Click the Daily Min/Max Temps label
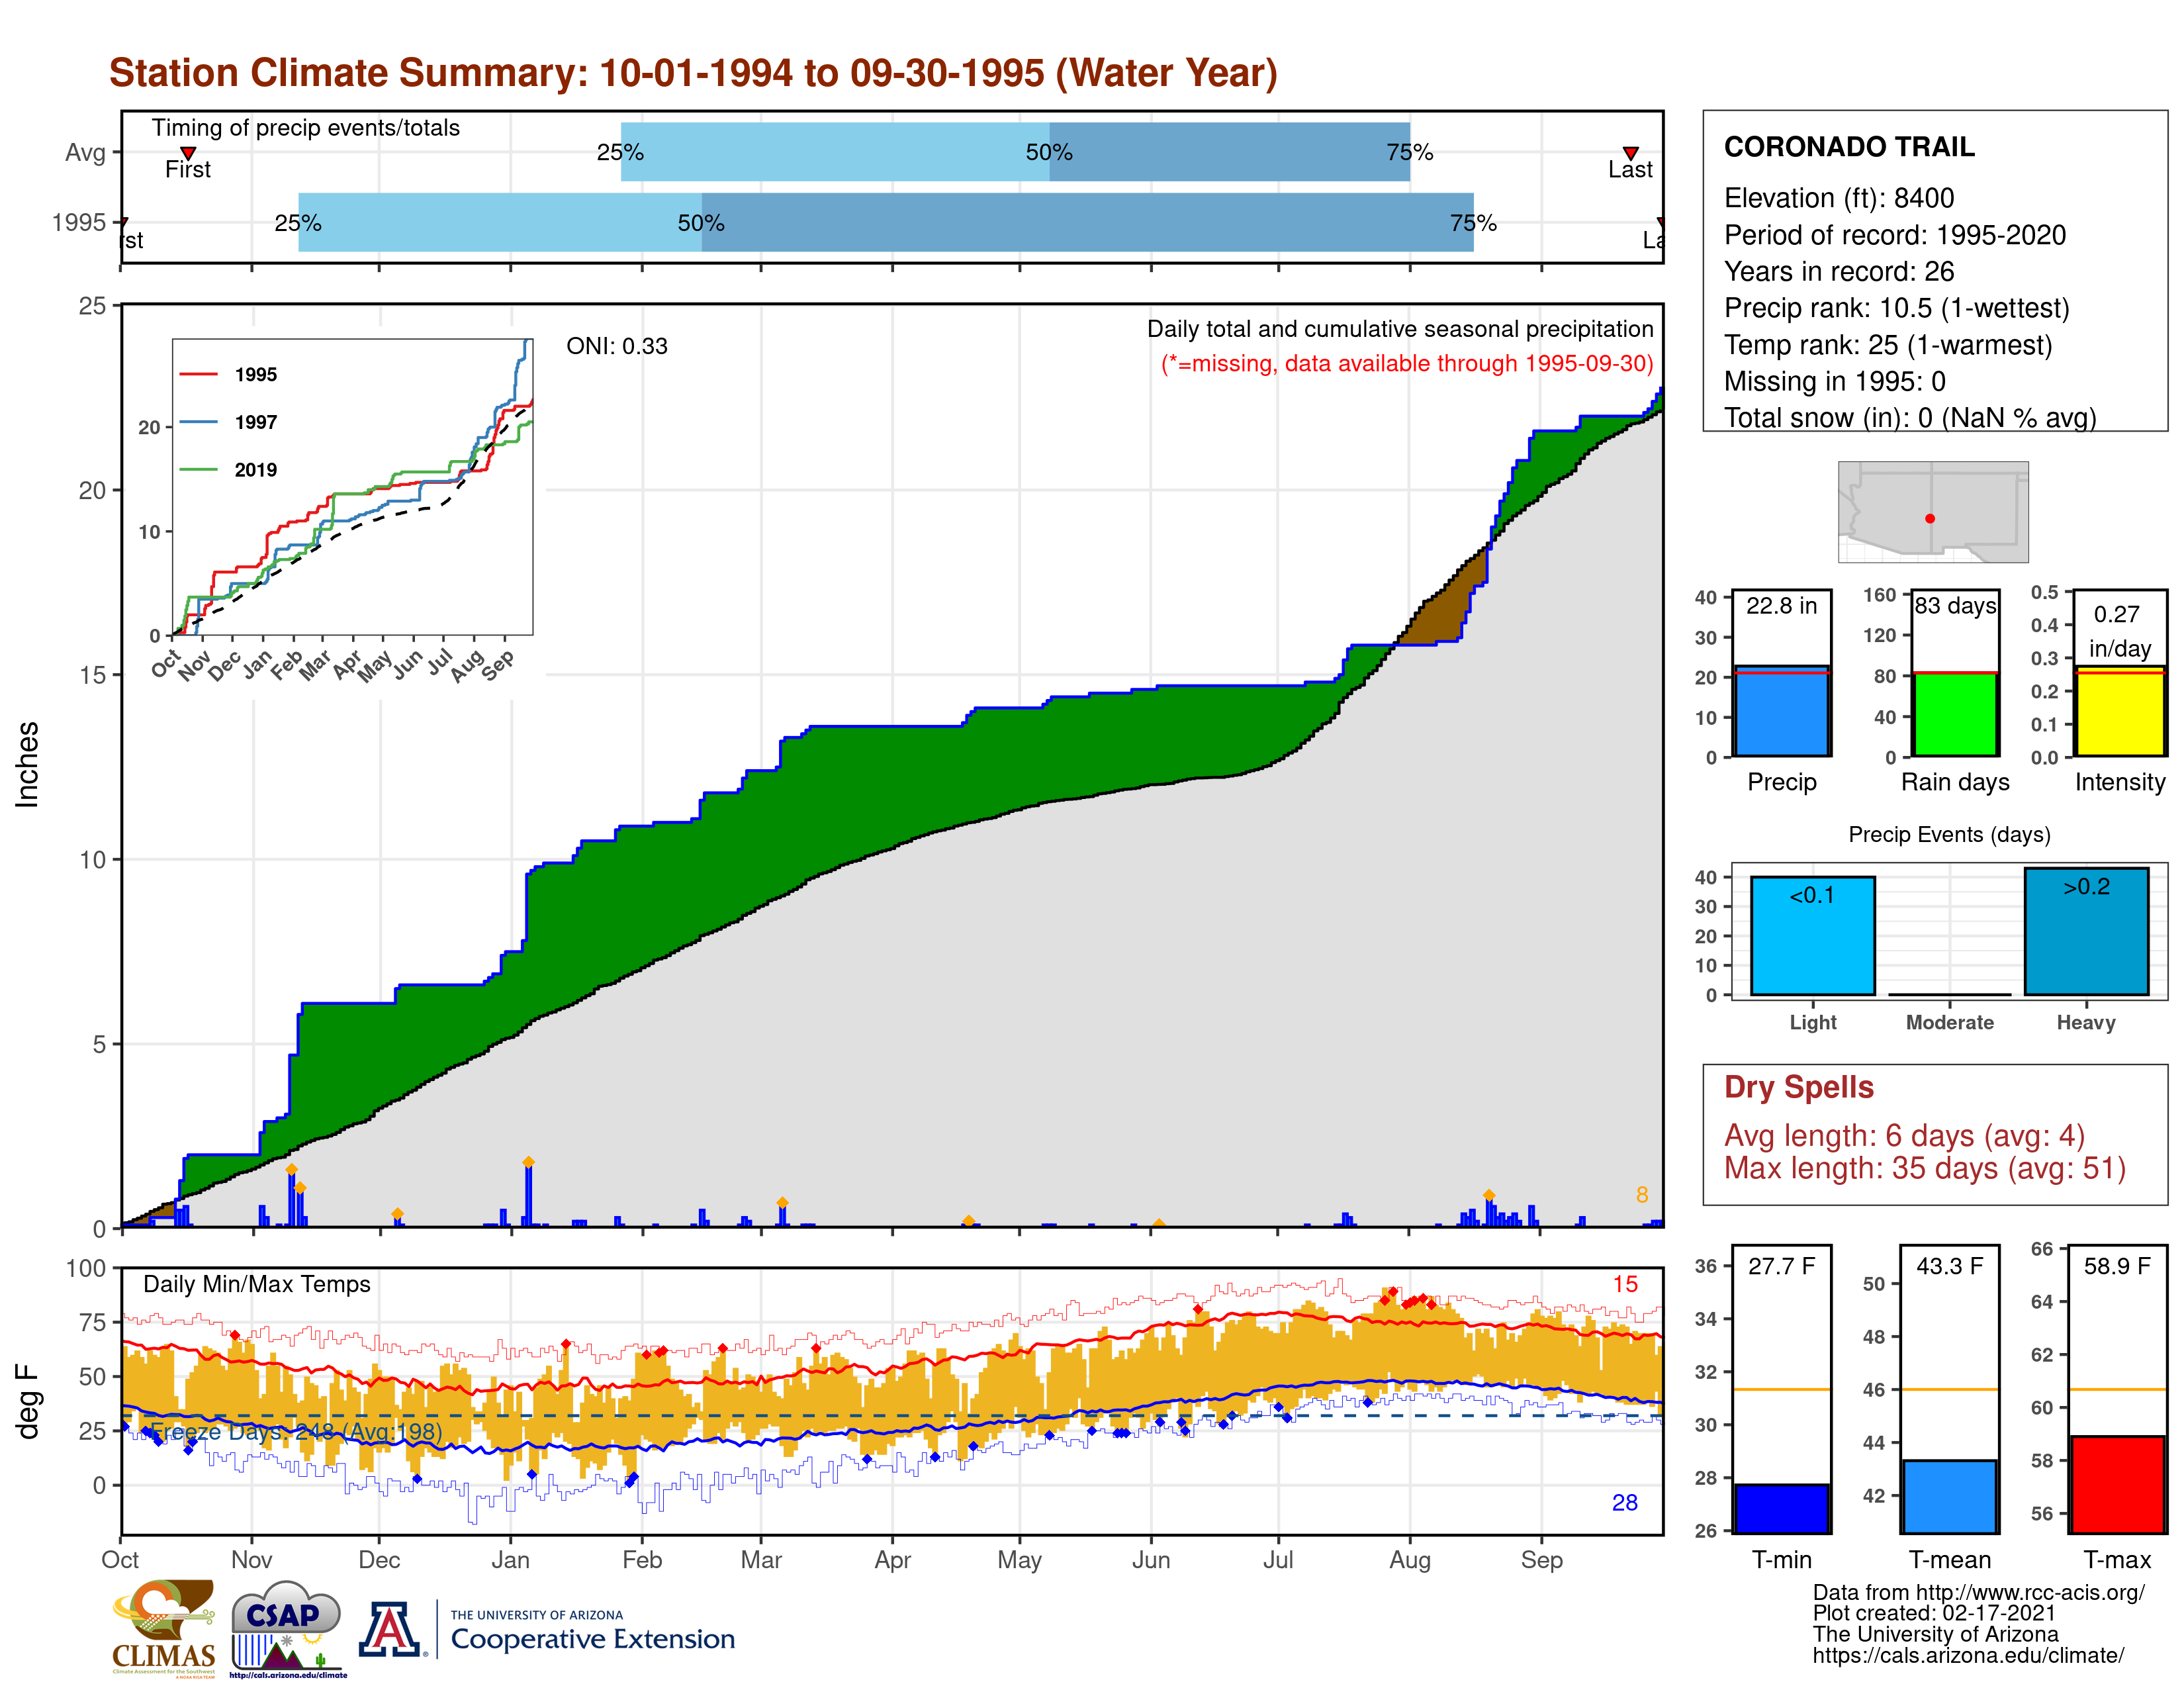The height and width of the screenshot is (1688, 2184). pos(257,1284)
